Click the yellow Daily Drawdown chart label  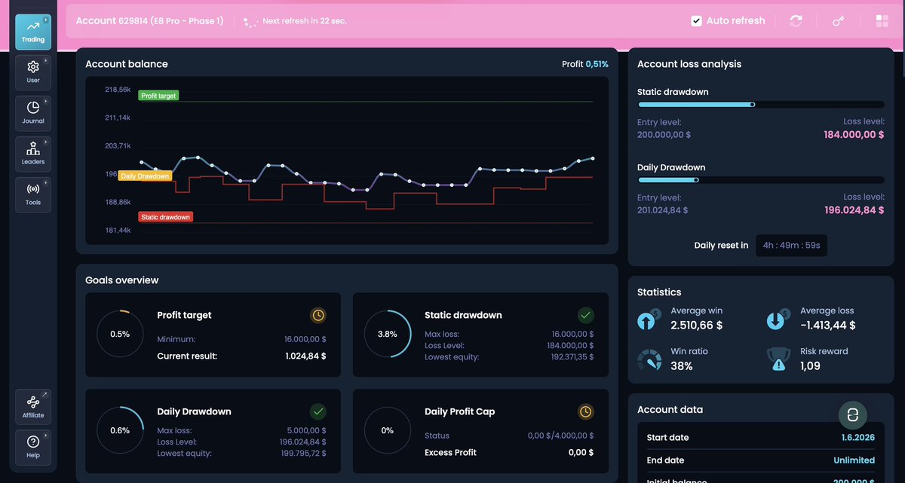coord(146,176)
